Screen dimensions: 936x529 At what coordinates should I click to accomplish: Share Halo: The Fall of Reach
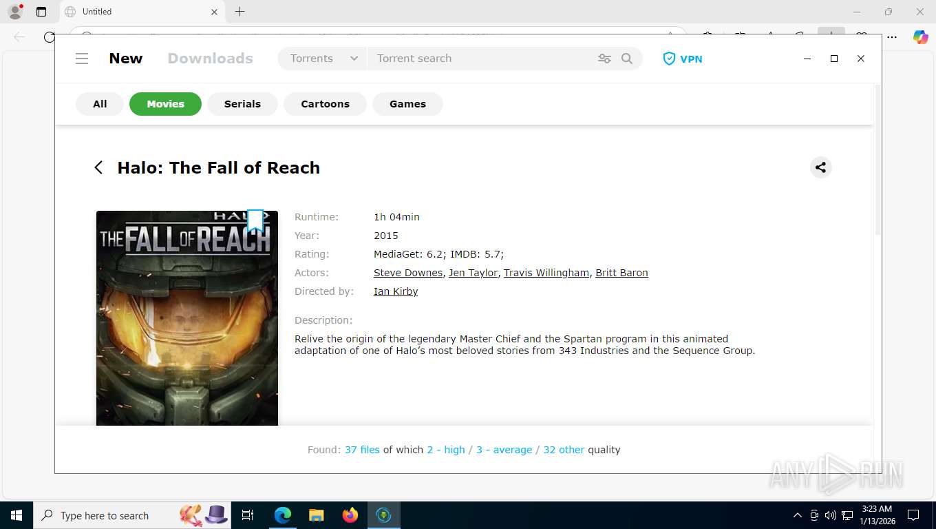[820, 167]
